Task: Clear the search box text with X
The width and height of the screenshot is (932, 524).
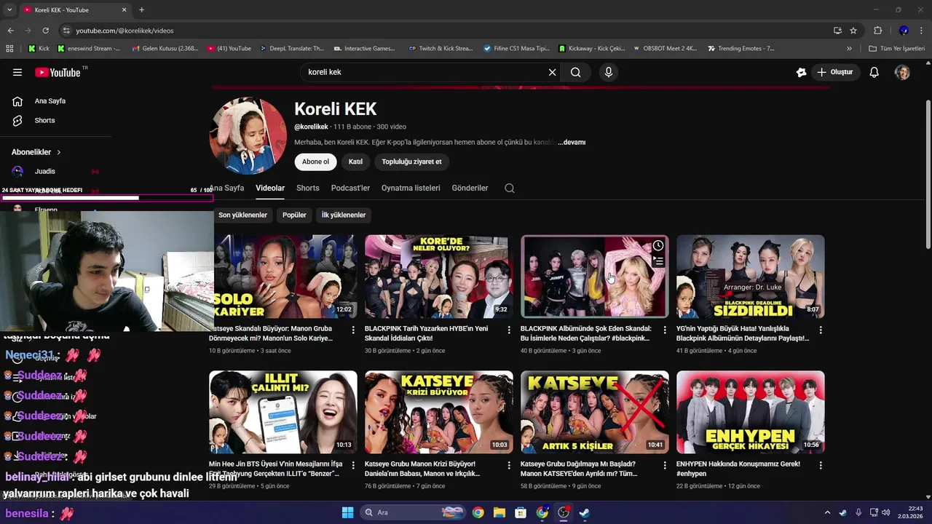Action: point(552,72)
